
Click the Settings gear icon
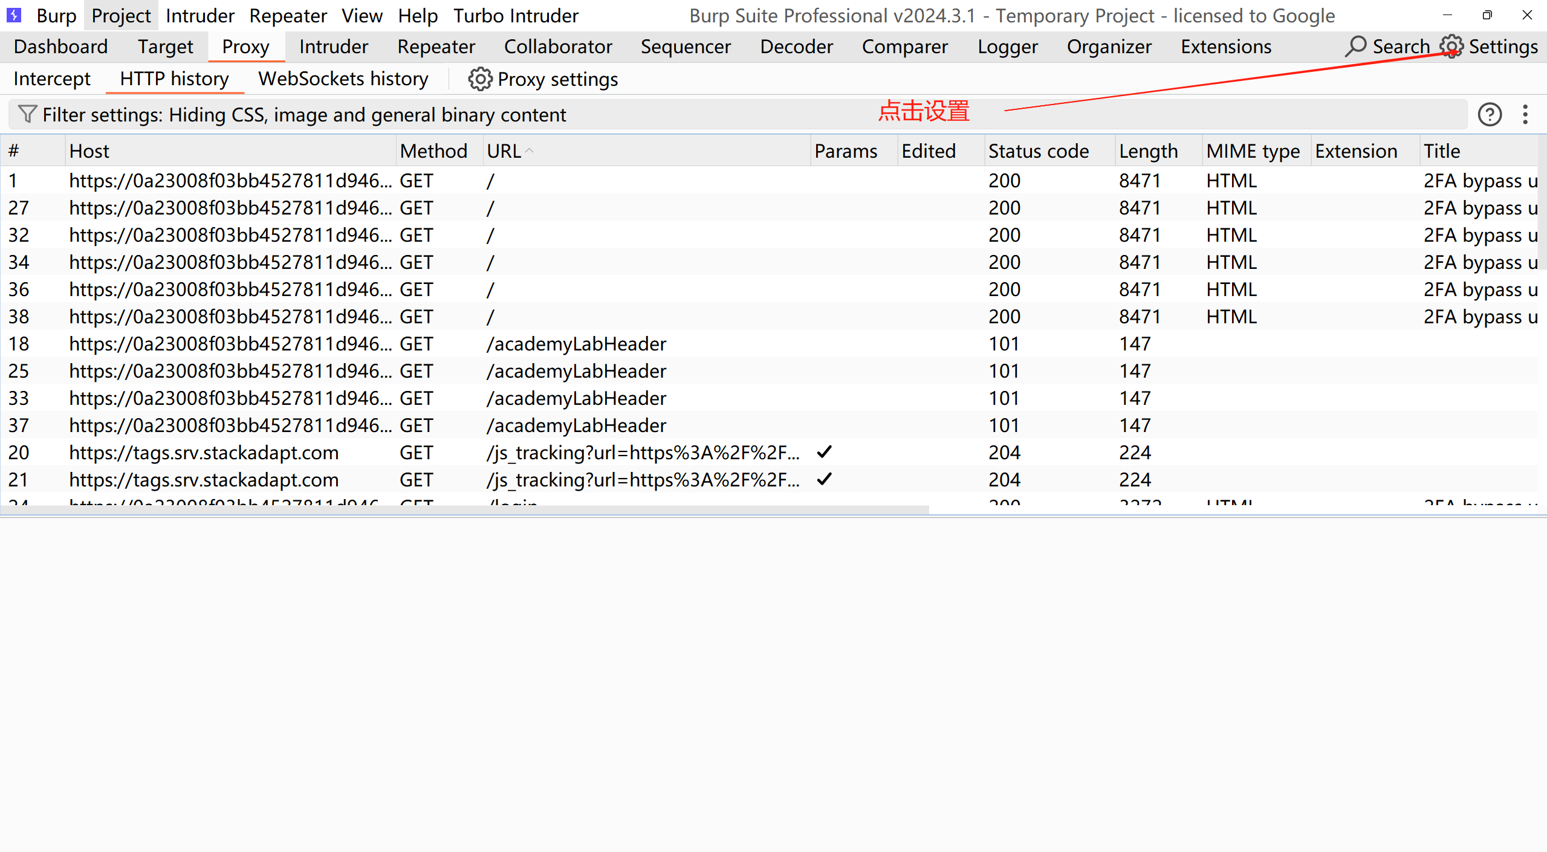pos(1451,47)
